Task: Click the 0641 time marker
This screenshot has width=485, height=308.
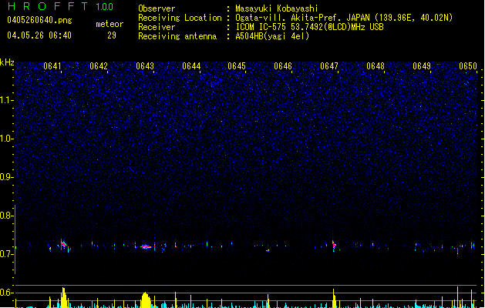Action: [52, 66]
